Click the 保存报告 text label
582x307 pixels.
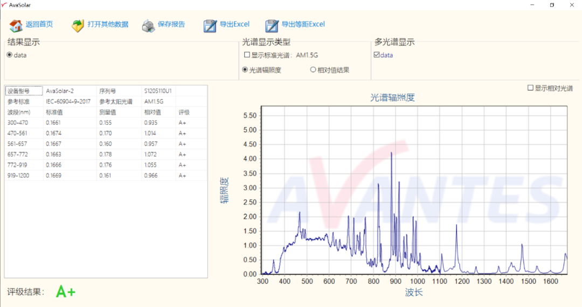pyautogui.click(x=171, y=24)
